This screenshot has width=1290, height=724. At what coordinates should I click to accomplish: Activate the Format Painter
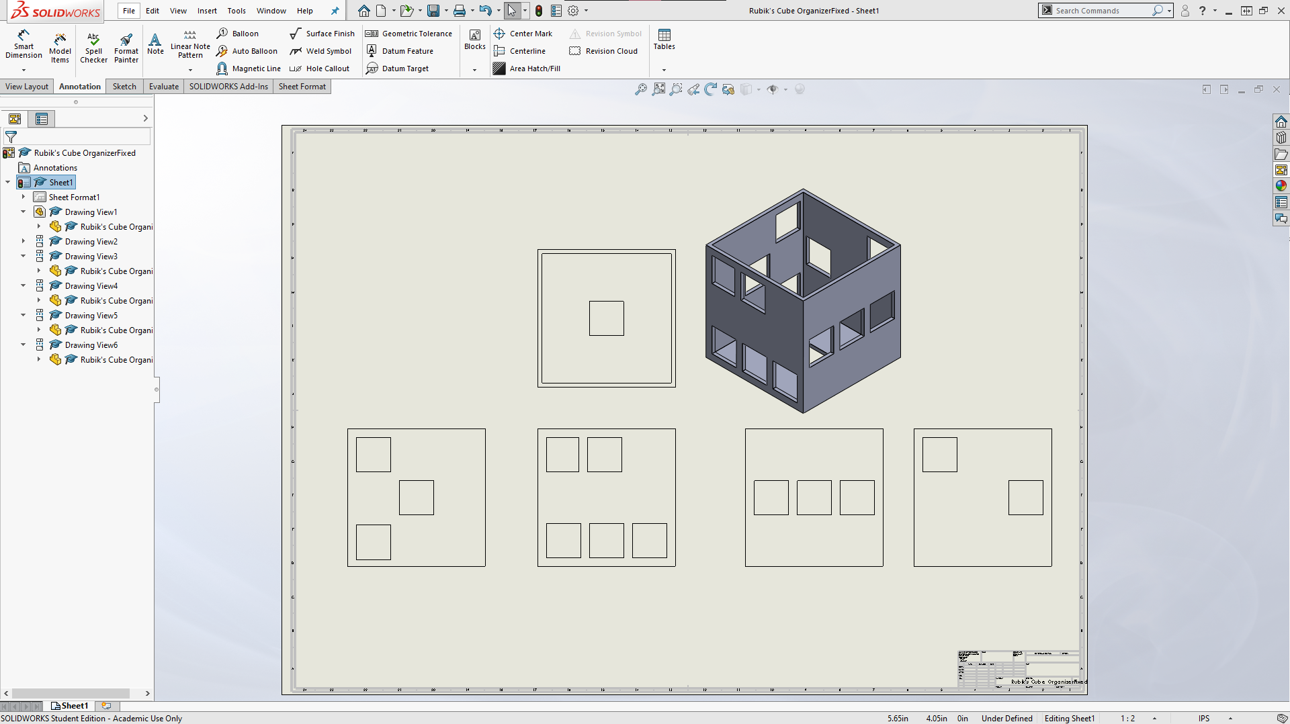[126, 46]
